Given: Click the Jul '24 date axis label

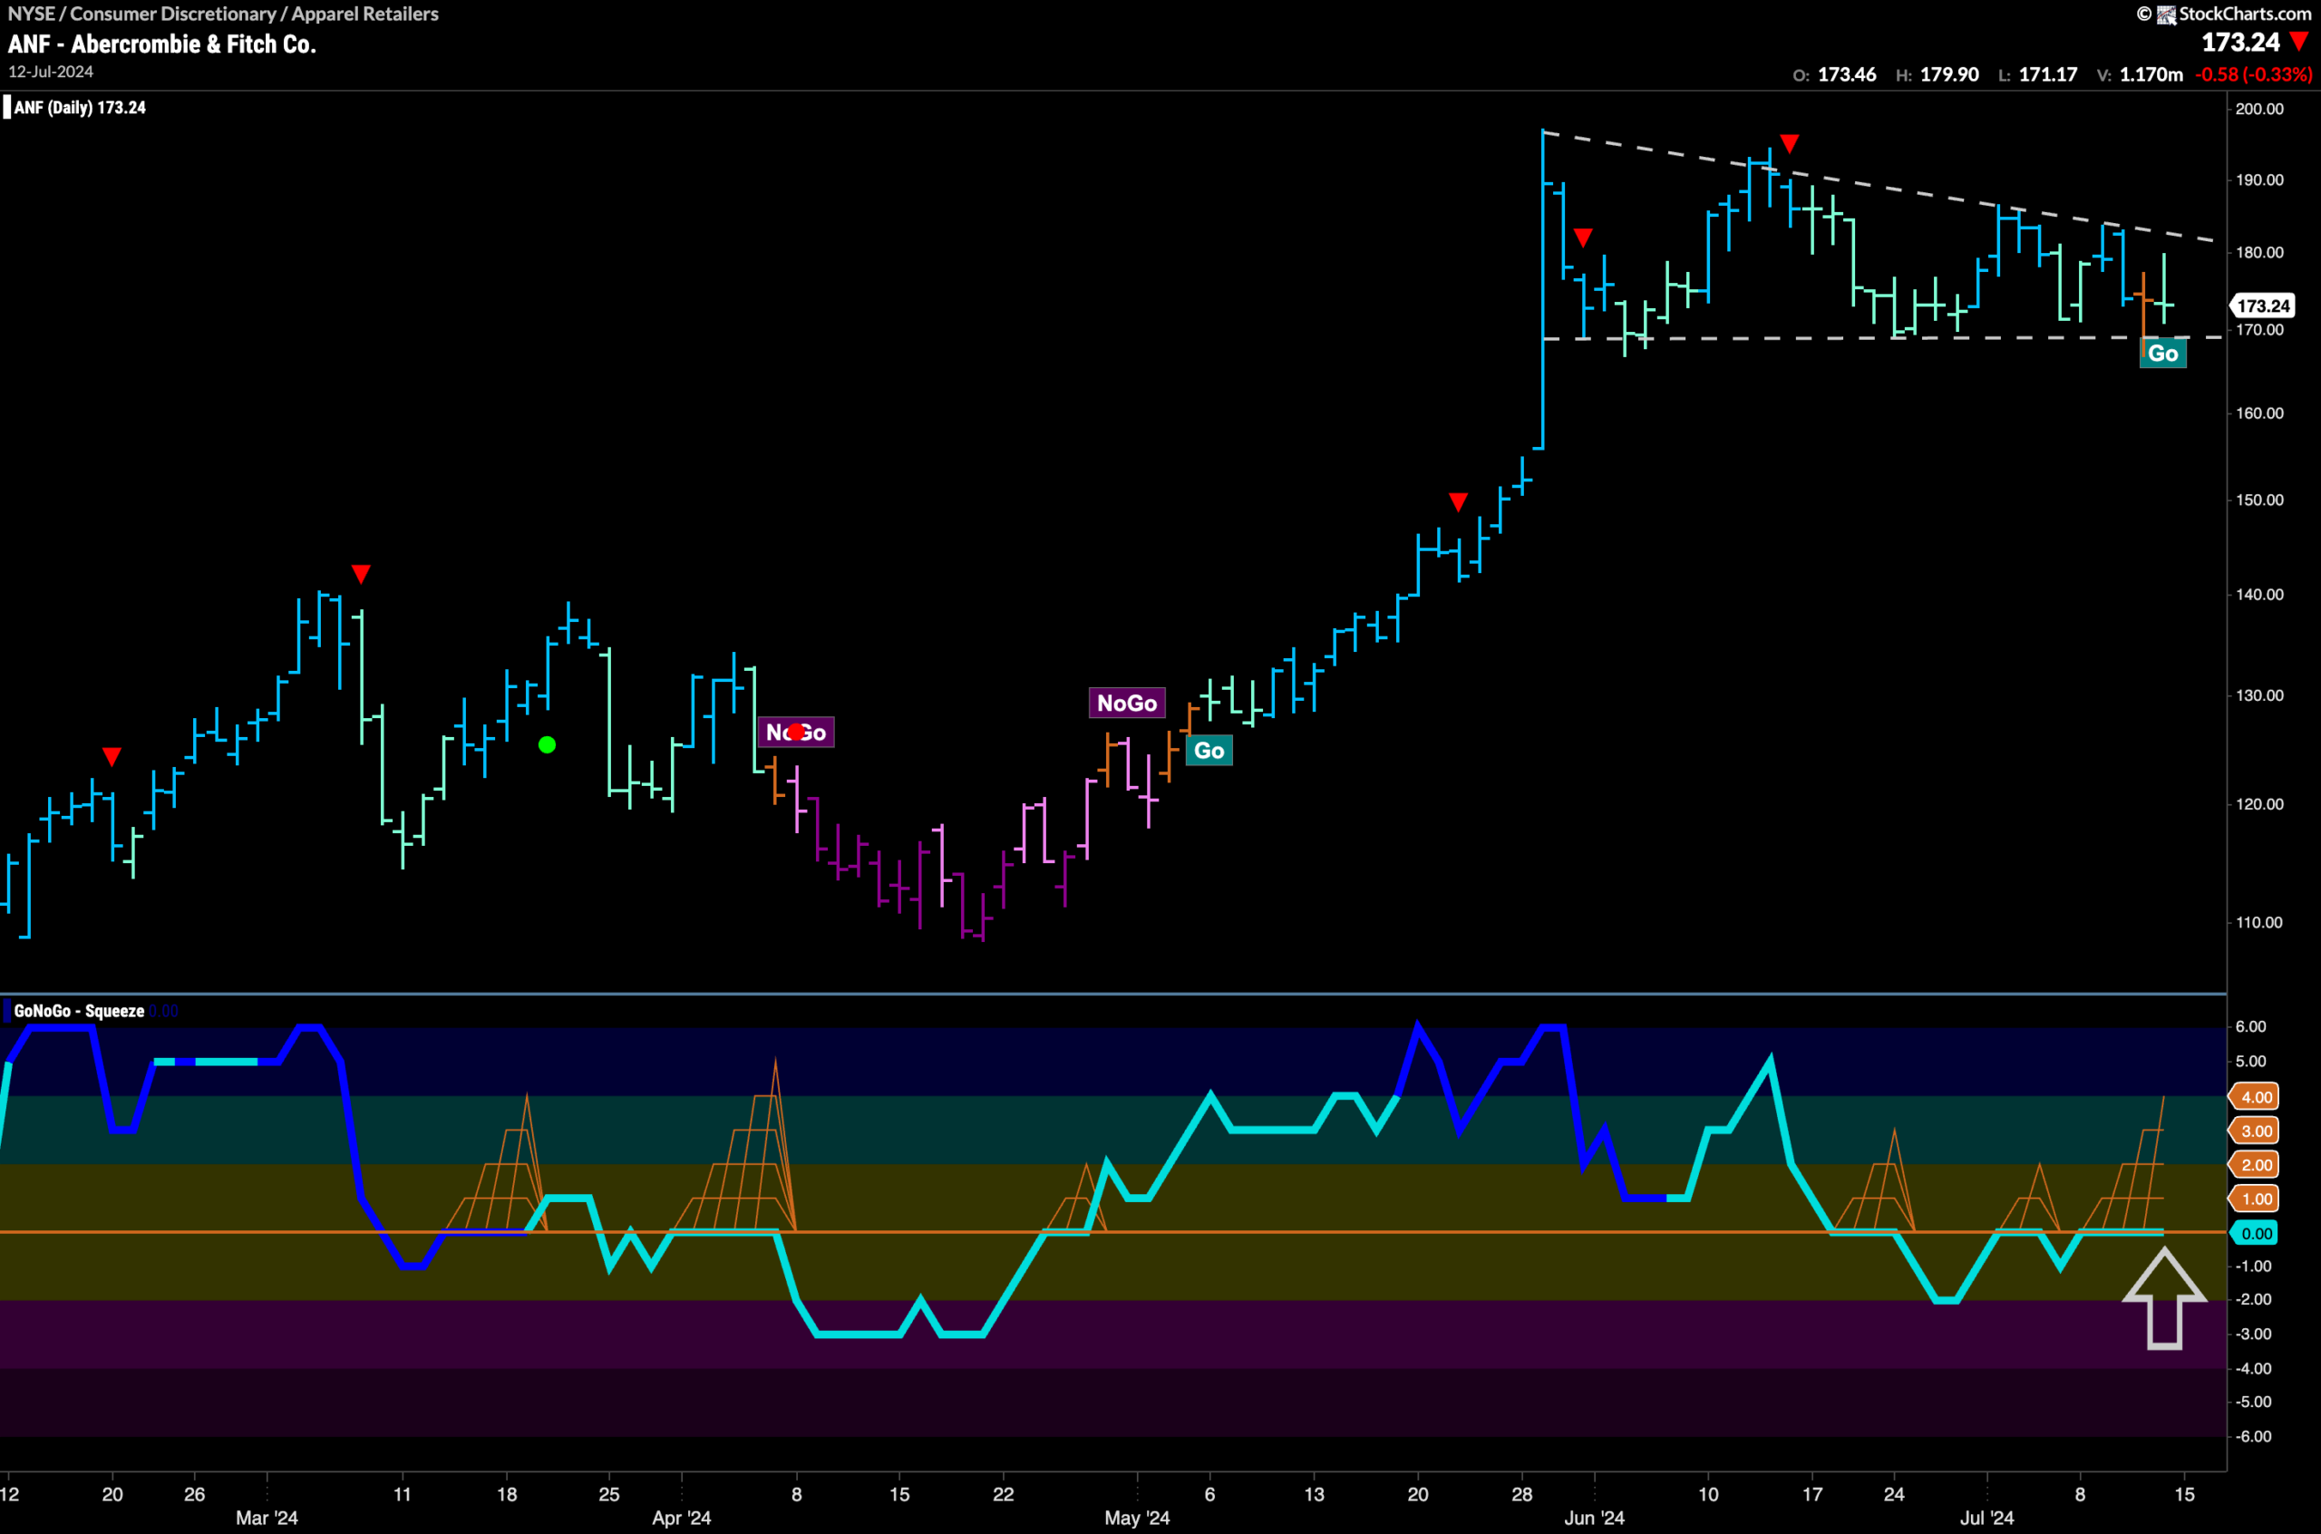Looking at the screenshot, I should pyautogui.click(x=1986, y=1518).
